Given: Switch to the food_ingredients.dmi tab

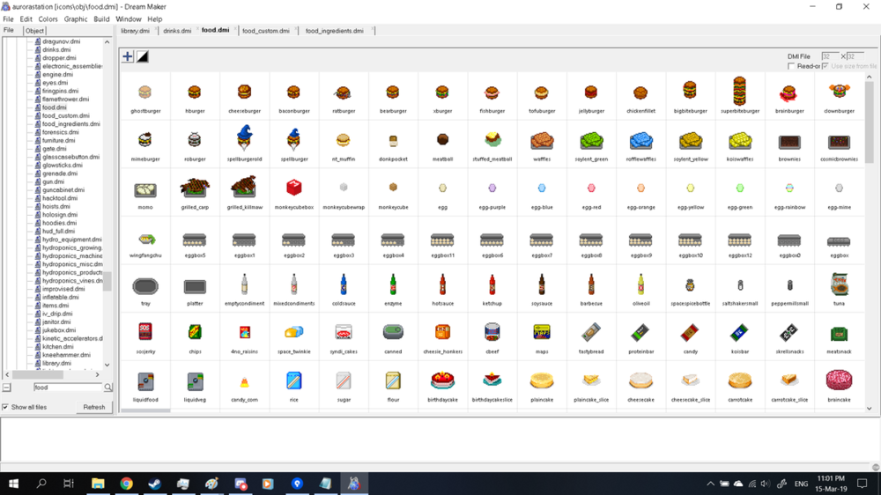Looking at the screenshot, I should click(335, 31).
